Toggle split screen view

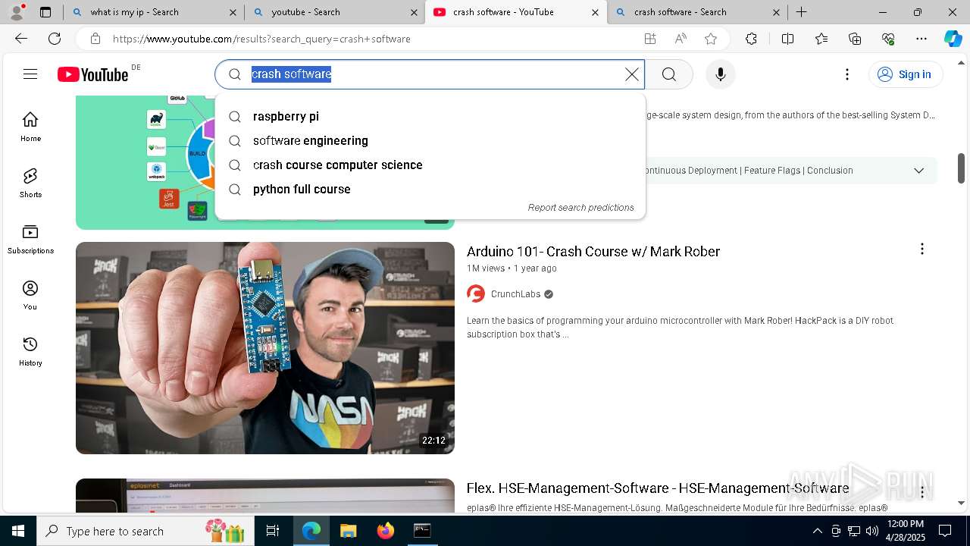click(787, 39)
